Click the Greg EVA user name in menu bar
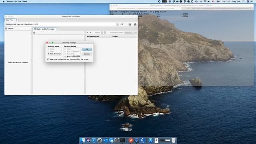256x144 pixels. [236, 2]
